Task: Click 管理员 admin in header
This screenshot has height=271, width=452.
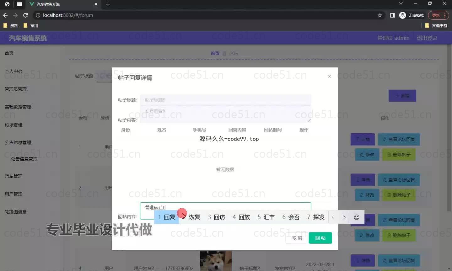Action: (393, 38)
